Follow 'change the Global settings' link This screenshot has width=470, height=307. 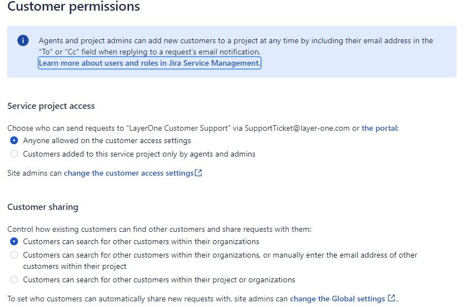click(x=337, y=299)
